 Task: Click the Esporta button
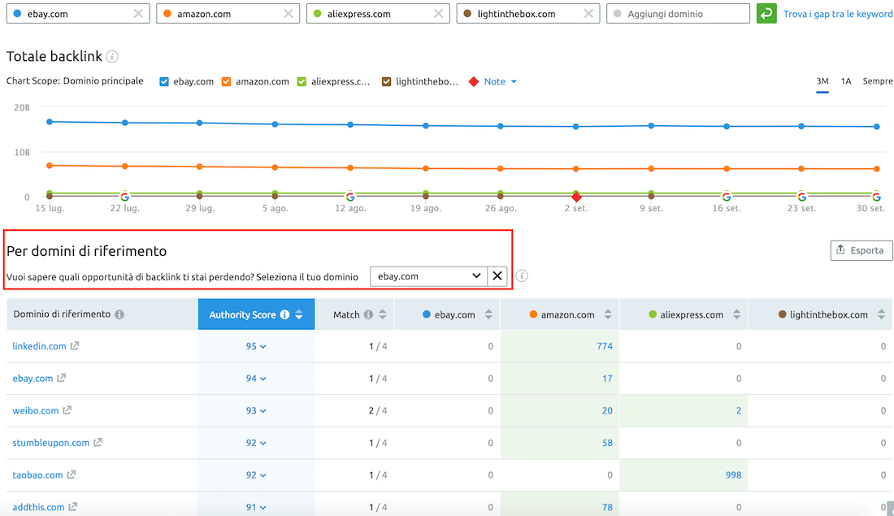tap(861, 249)
